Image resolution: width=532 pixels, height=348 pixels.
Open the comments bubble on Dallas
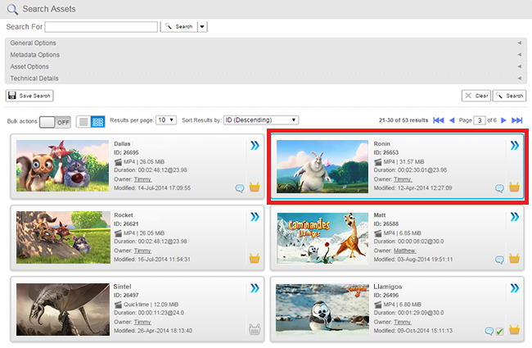[241, 188]
